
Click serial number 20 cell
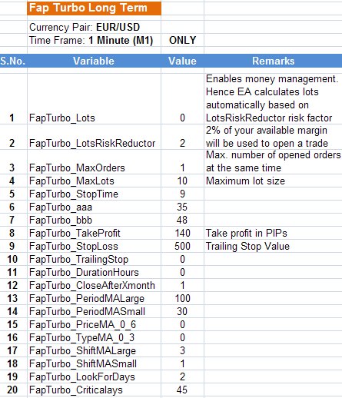point(13,390)
